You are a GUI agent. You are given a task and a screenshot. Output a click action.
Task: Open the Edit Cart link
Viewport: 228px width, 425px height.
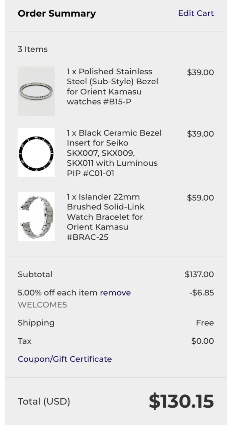pos(196,13)
